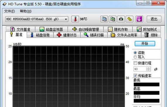
Task: Click the 最高 value box
Action: pyautogui.click(x=146, y=93)
